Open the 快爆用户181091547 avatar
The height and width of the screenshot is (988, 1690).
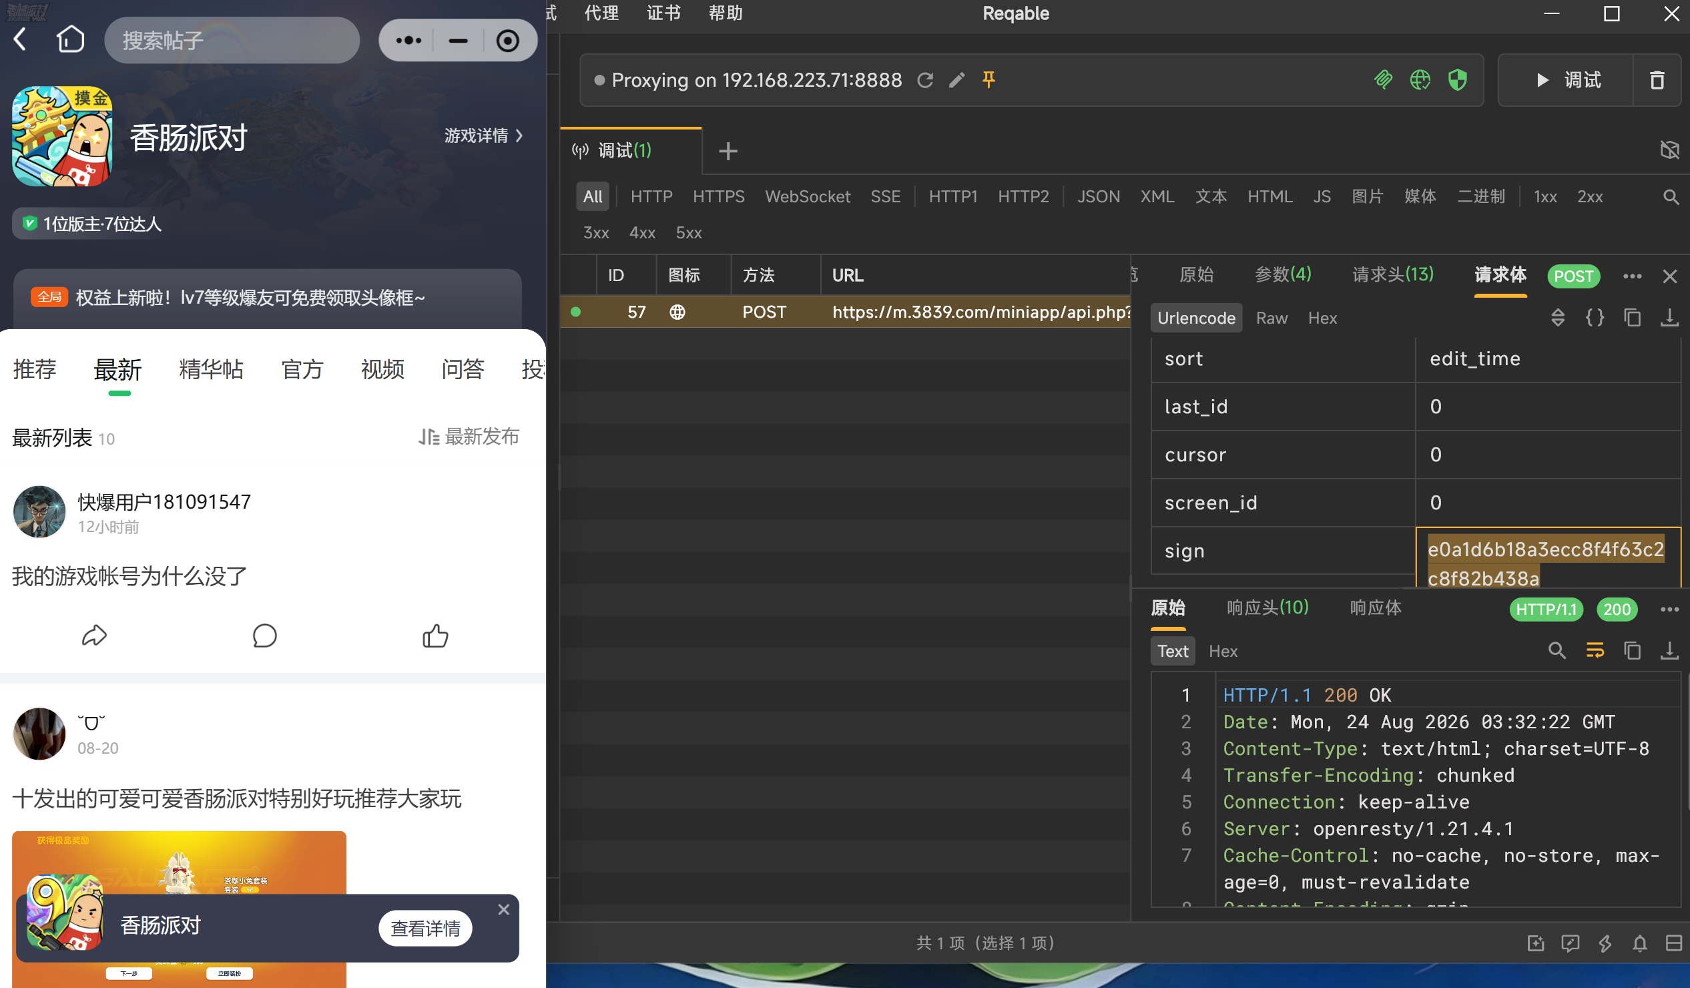[x=39, y=512]
